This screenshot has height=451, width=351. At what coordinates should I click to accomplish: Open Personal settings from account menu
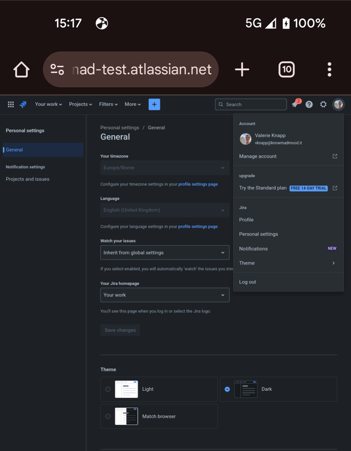click(x=288, y=234)
